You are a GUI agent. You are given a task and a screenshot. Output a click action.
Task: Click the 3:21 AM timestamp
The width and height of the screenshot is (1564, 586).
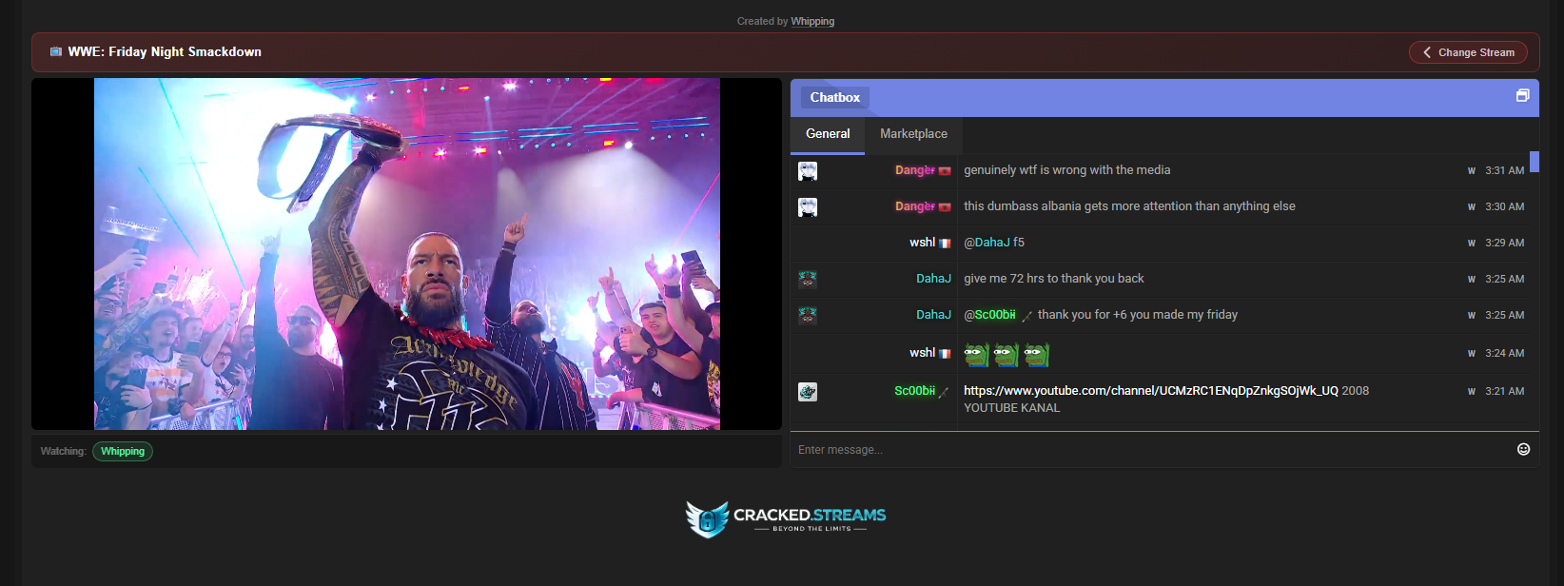(x=1504, y=392)
